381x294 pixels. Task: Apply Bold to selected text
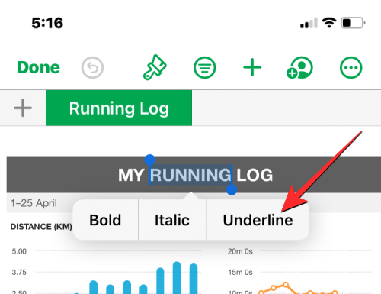(x=105, y=220)
